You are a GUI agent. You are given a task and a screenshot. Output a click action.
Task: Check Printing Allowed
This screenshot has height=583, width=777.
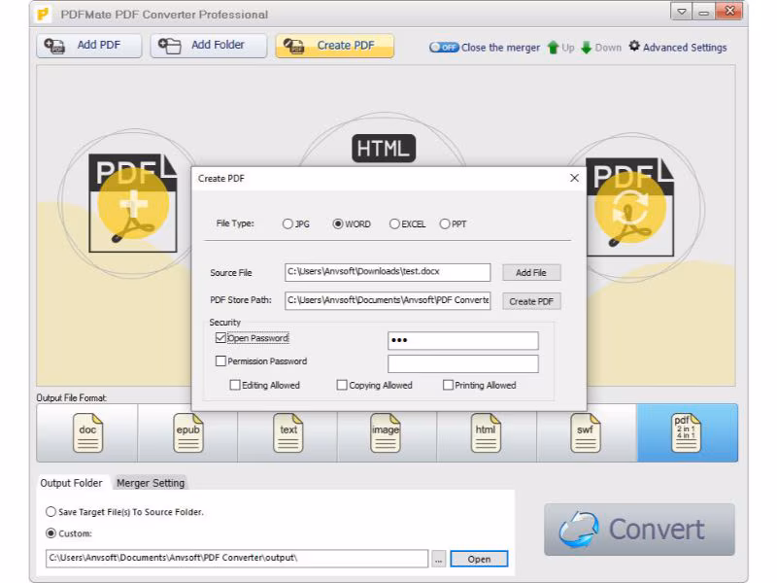coord(448,385)
